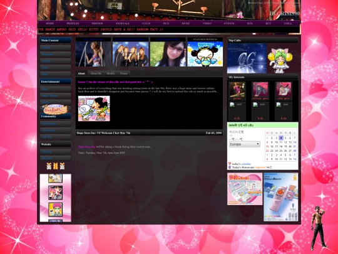Click the ID.CRISIS90 site logo text
The image size is (338, 254).
coord(285,14)
